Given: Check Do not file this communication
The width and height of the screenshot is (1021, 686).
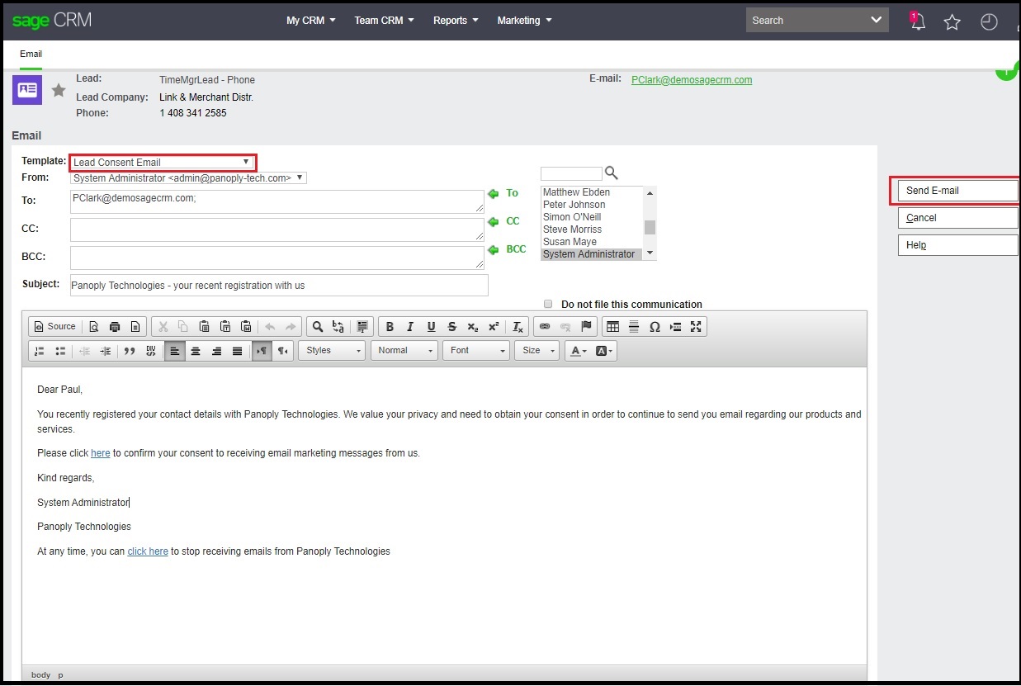Looking at the screenshot, I should point(548,304).
